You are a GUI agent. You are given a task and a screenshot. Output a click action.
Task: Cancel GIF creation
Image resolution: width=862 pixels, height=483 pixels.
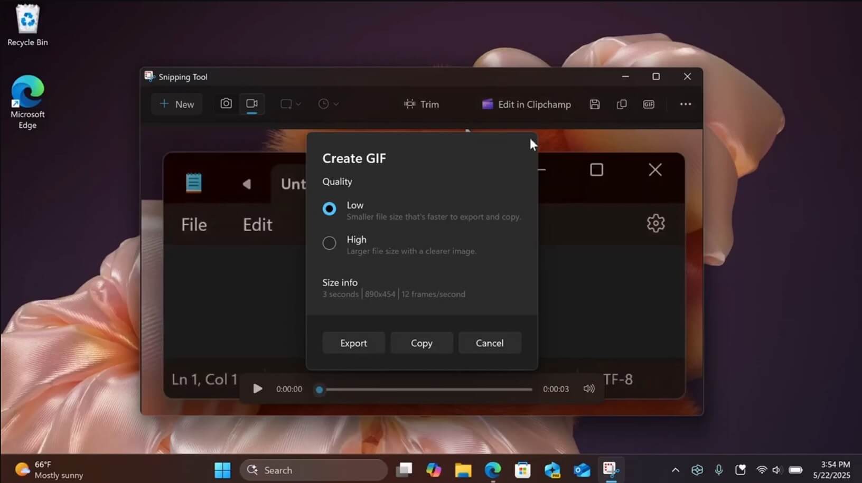click(x=489, y=343)
